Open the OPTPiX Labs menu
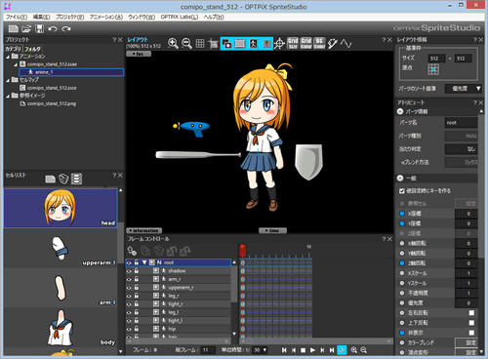Image resolution: width=488 pixels, height=359 pixels. point(180,17)
